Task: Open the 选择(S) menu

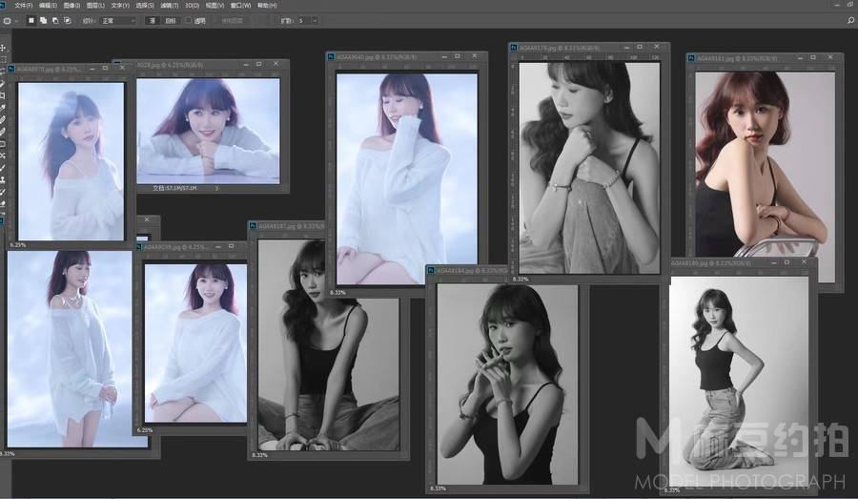Action: click(x=145, y=5)
